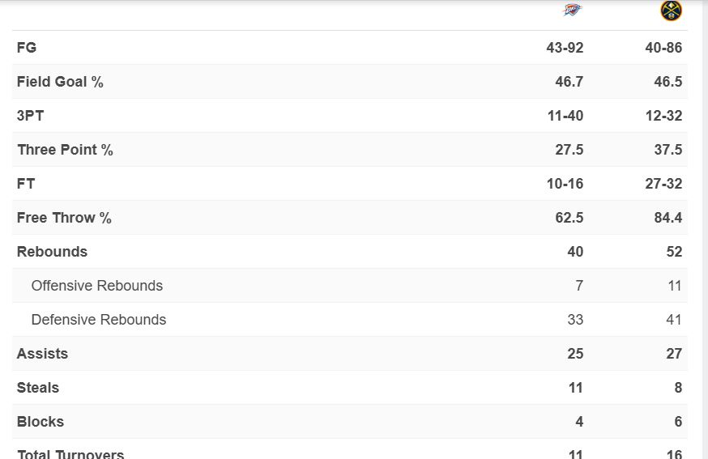708x459 pixels.
Task: Click the Blocks row label
Action: coord(40,422)
